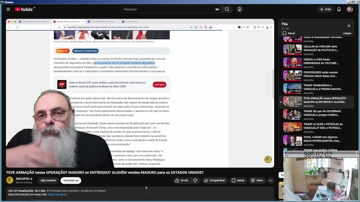Image resolution: width=360 pixels, height=202 pixels.
Task: Open the on-screen keyboard in search box
Action: [x=217, y=9]
